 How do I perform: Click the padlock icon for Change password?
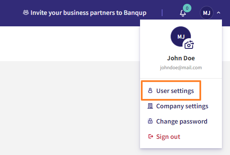tap(150, 121)
